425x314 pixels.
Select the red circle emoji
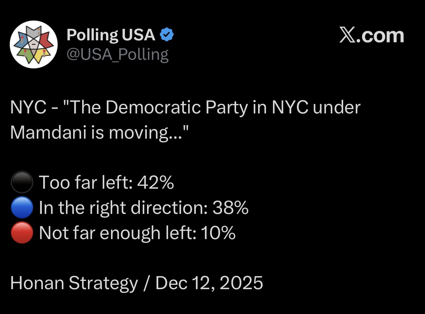22,233
